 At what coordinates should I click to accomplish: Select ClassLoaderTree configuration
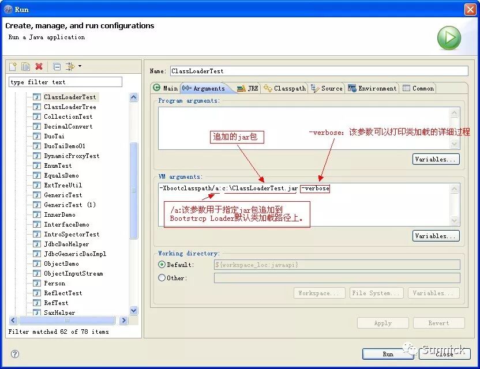point(70,107)
